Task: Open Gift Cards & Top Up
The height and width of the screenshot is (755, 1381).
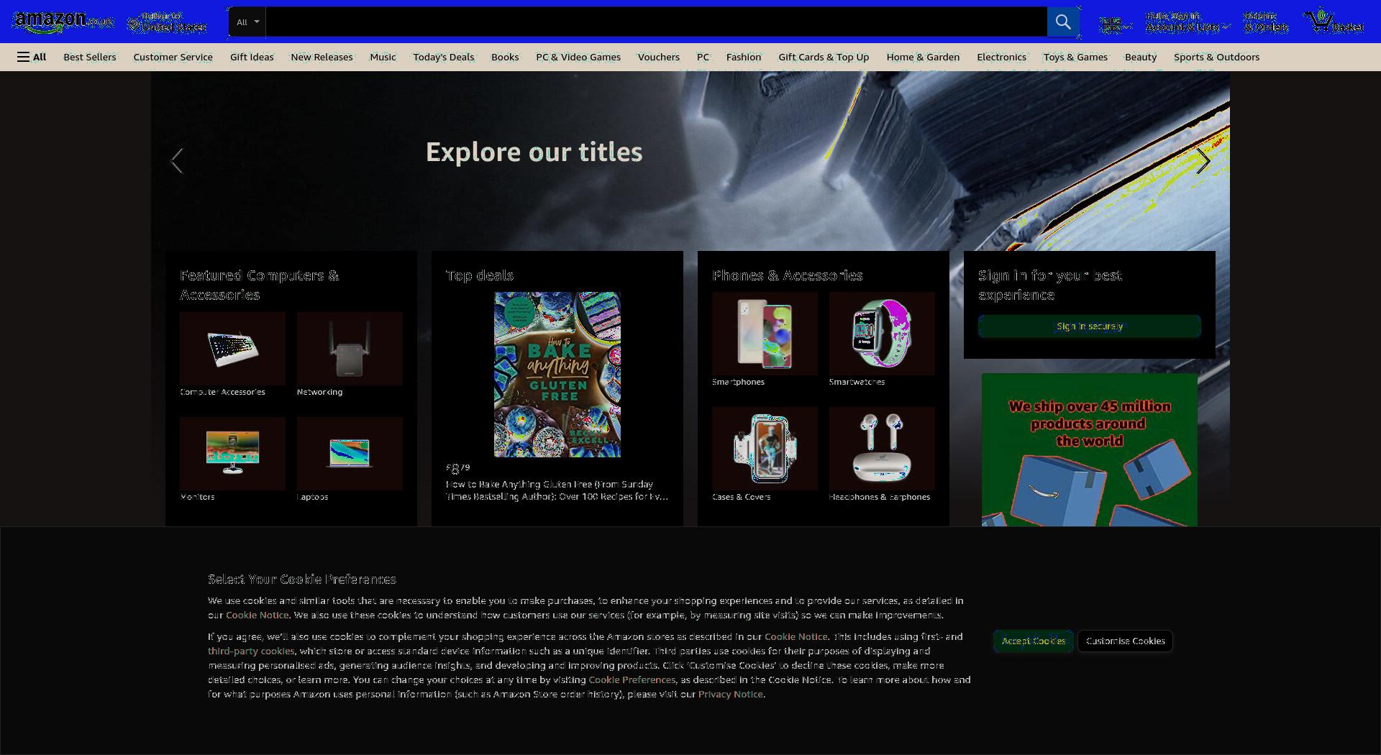Action: point(824,57)
